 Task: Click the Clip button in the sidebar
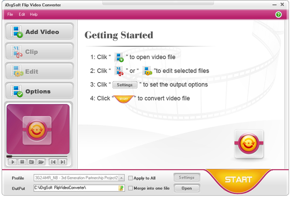click(39, 51)
